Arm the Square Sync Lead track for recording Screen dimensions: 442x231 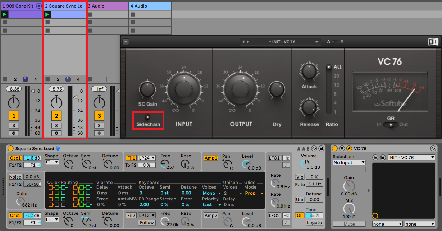point(56,133)
